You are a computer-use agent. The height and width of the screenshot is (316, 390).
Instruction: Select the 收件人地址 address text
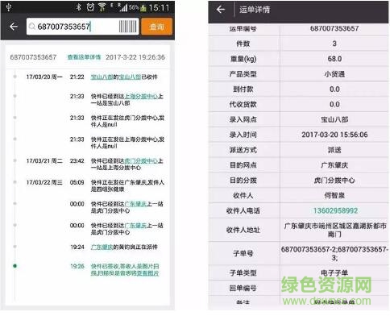pyautogui.click(x=335, y=230)
